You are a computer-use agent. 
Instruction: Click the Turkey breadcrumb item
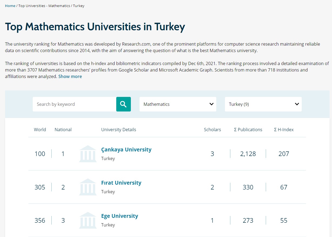(79, 6)
